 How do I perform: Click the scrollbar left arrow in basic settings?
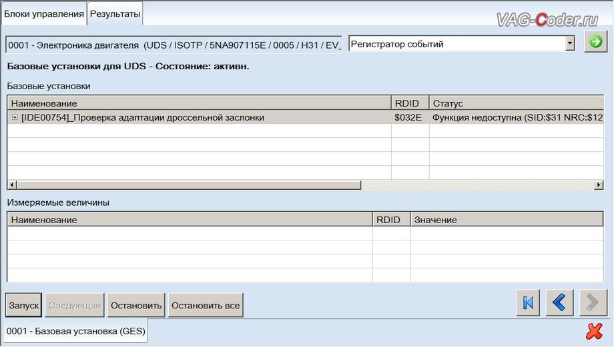coord(12,185)
